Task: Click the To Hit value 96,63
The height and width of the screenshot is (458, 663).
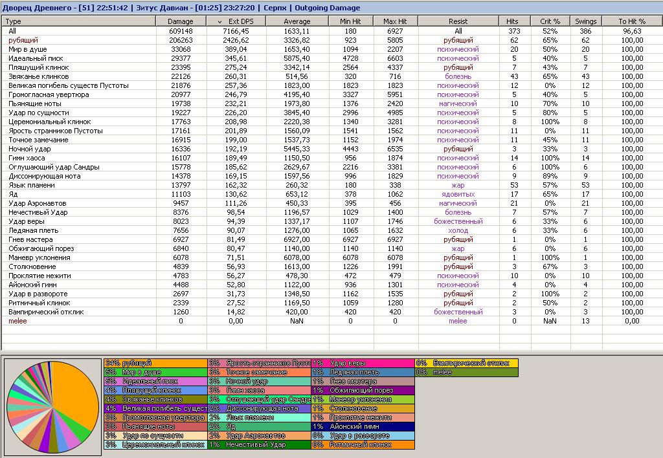Action: 632,31
